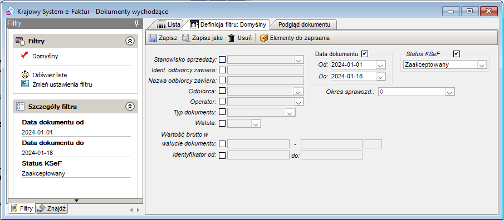Click the Usuń trash can icon

(x=232, y=38)
